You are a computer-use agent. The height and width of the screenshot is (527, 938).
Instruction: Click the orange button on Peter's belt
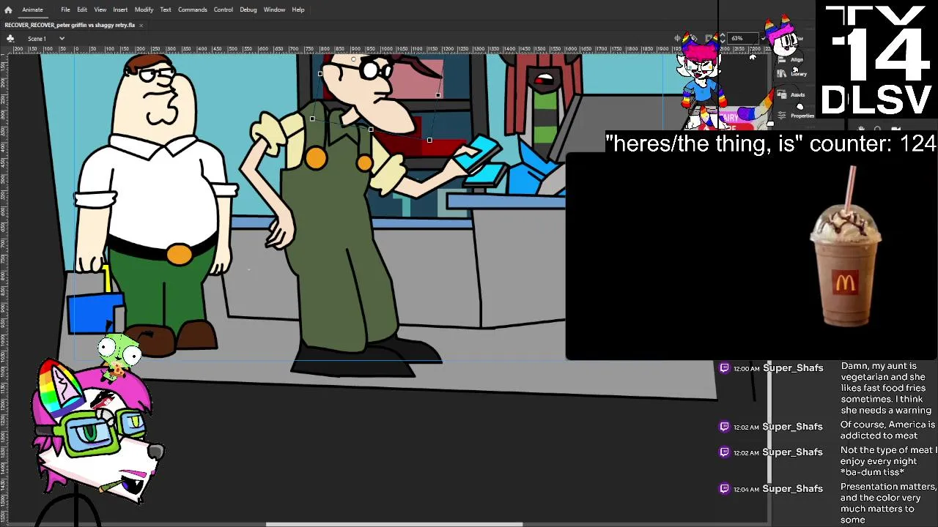click(180, 254)
